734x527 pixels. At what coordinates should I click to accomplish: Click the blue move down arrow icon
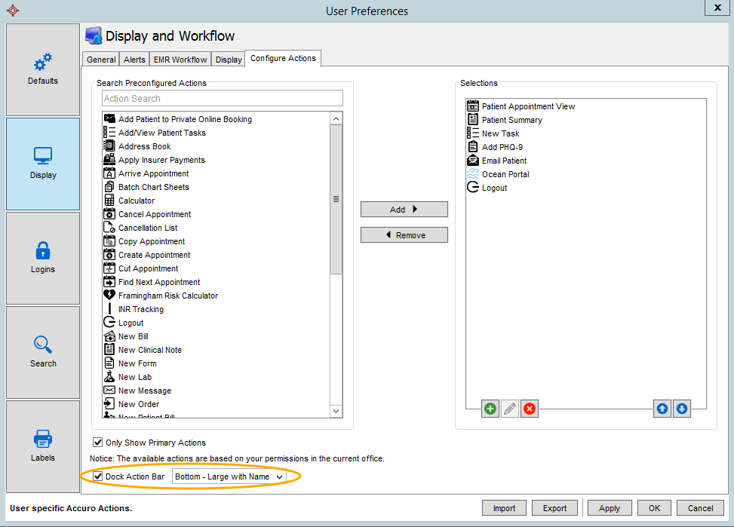(x=681, y=409)
